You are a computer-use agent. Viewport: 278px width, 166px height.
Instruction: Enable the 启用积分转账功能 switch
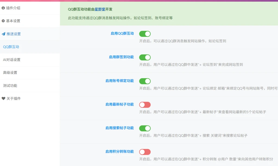pyautogui.click(x=145, y=152)
